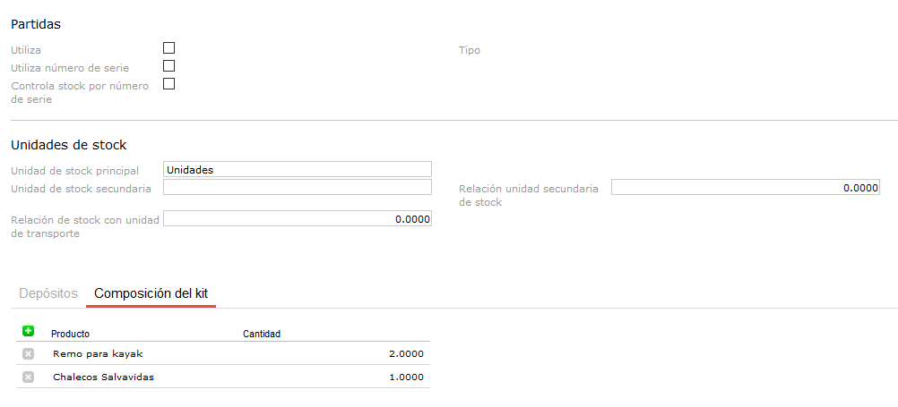Click the green add product icon
Screen dimensions: 898x407
[x=28, y=332]
